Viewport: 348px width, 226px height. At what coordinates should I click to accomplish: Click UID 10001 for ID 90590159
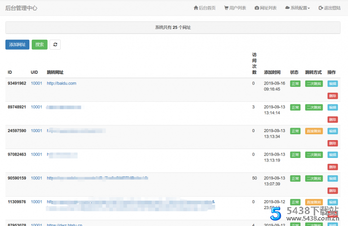(x=36, y=178)
